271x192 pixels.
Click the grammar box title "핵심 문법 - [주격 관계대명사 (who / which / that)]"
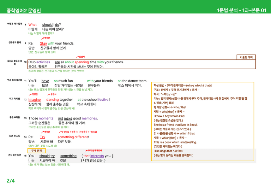click(x=182, y=85)
